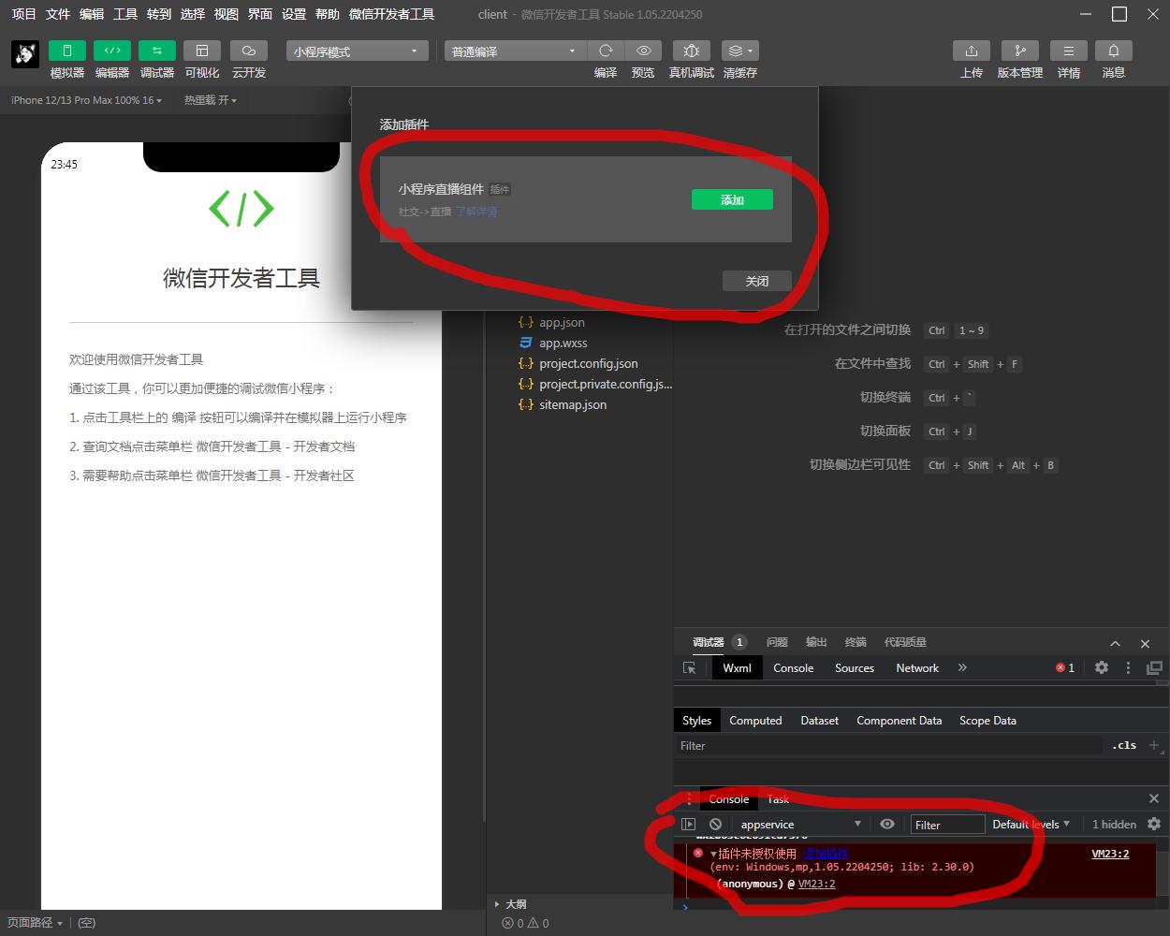Open the 了解详情 link for the live plugin
This screenshot has height=936, width=1170.
click(476, 212)
